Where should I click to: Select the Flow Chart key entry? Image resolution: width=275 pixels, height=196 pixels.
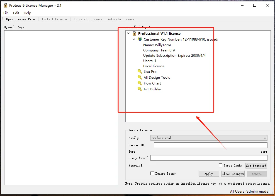152,83
